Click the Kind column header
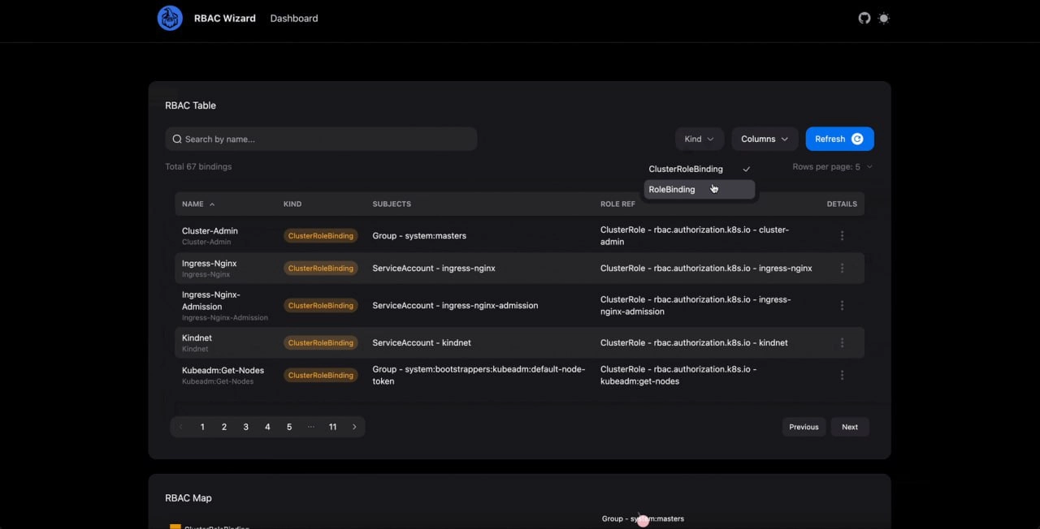Screen dimensions: 1040x529 292,204
